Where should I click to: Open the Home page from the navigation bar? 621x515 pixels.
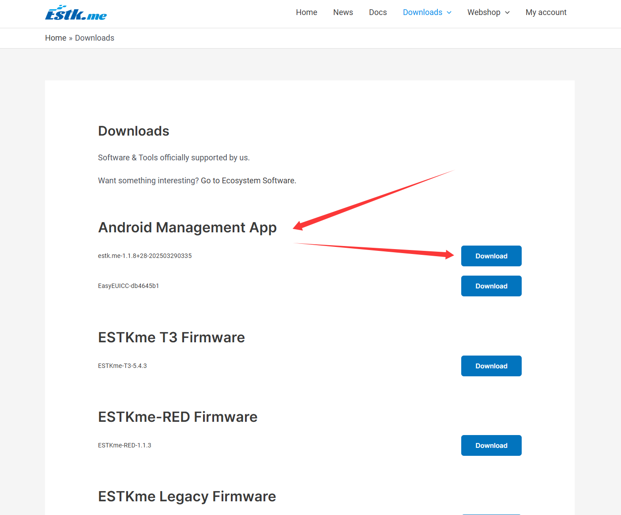tap(306, 12)
